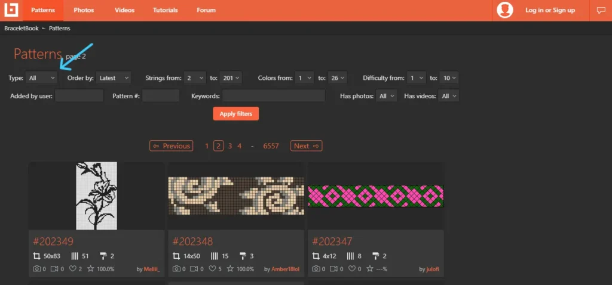This screenshot has height=285, width=612.
Task: Open Strings to dropdown showing 201
Action: [231, 78]
